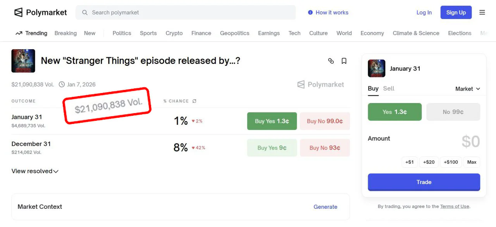Select the No 99¢ outcome option
The image size is (496, 227).
[453, 112]
